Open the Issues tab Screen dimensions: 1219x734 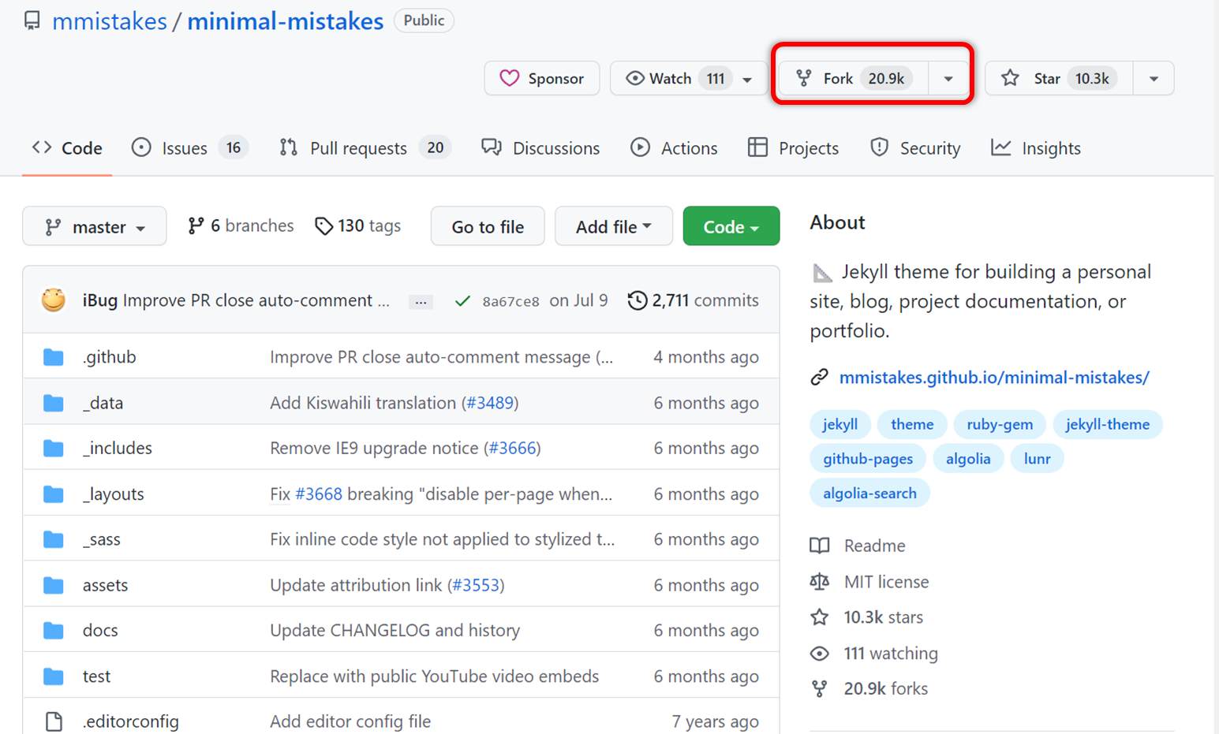pos(189,148)
